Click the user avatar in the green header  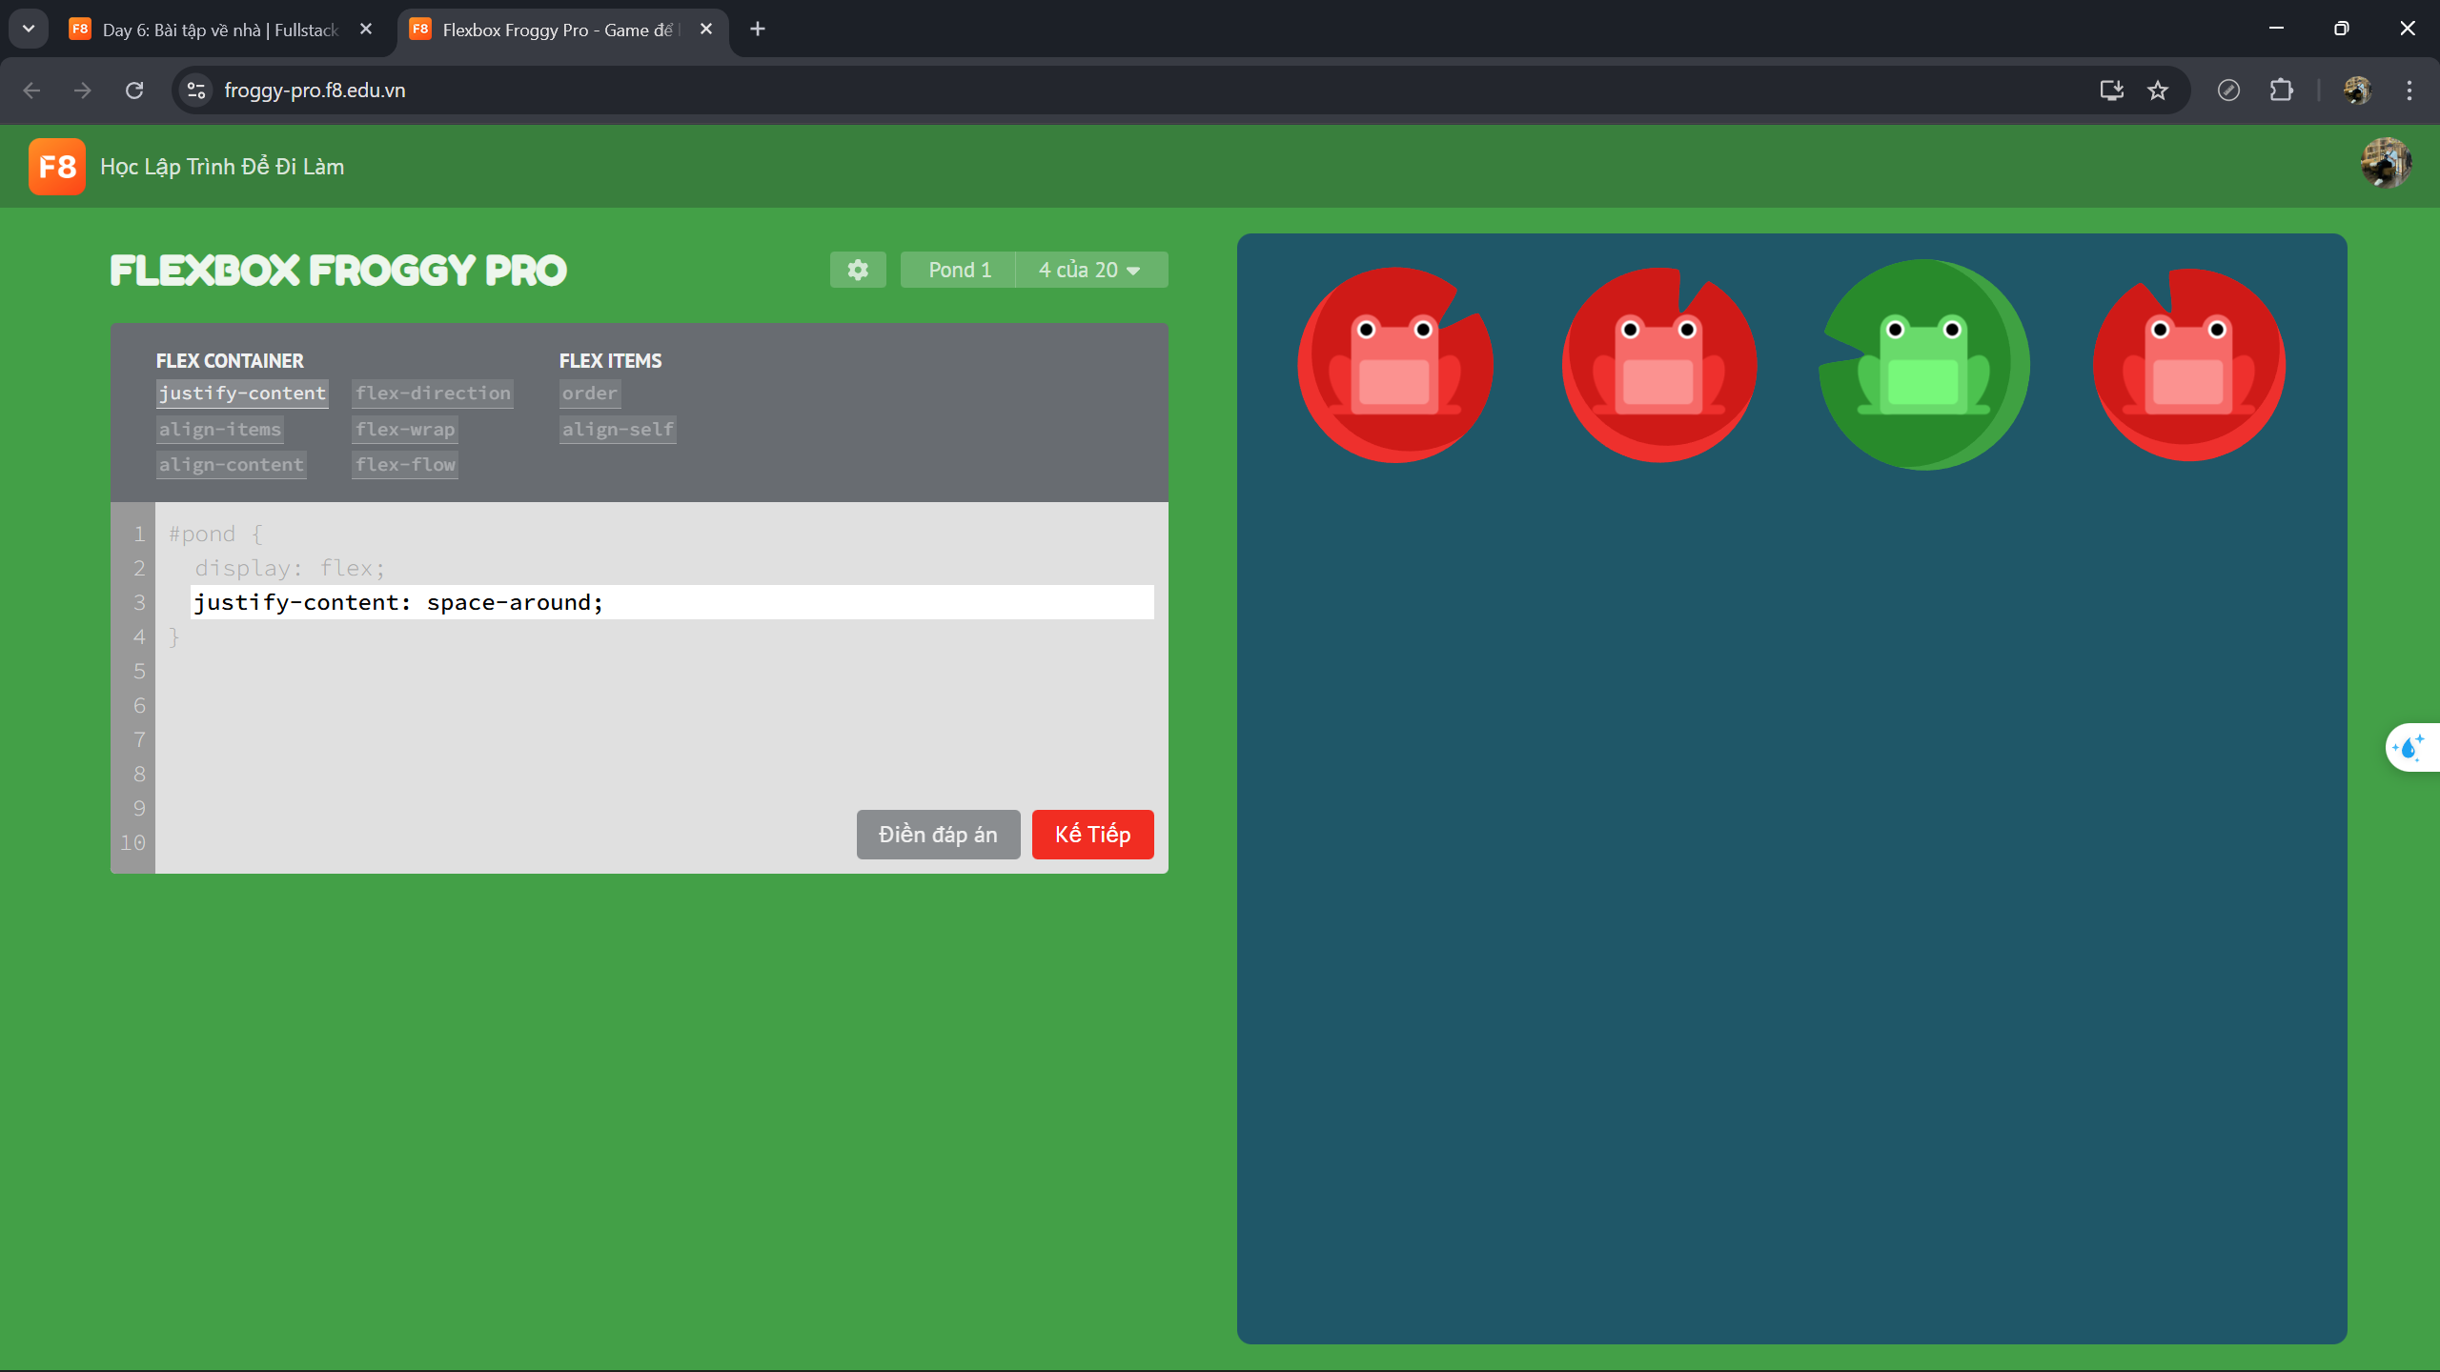click(x=2385, y=164)
